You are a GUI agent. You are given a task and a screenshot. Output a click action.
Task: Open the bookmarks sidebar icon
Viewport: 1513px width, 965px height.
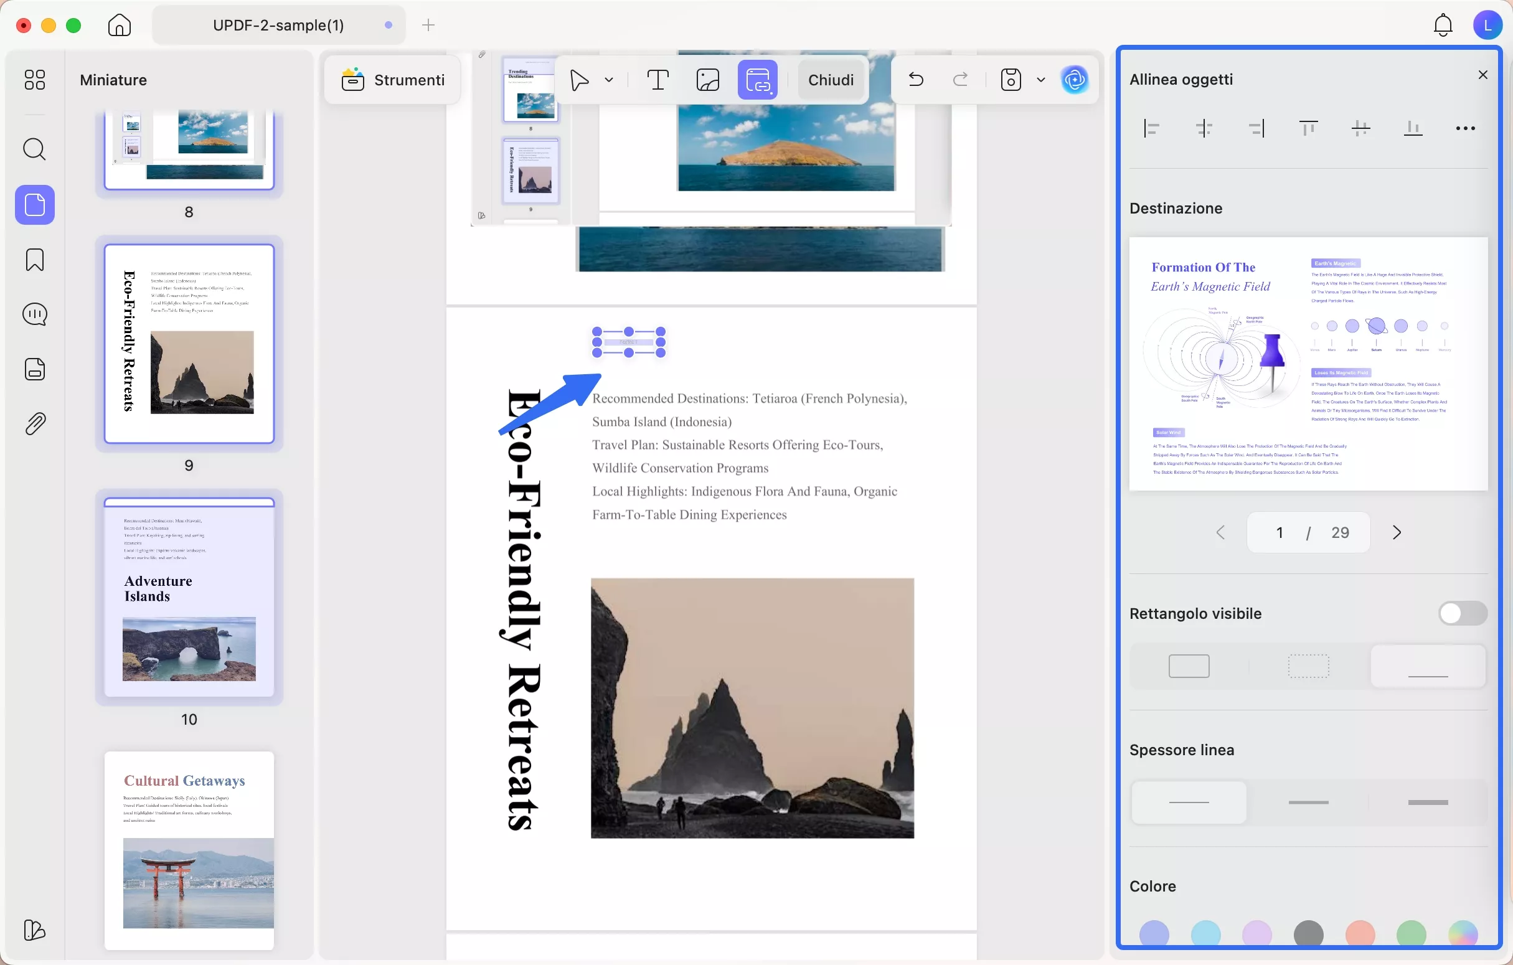(x=35, y=260)
